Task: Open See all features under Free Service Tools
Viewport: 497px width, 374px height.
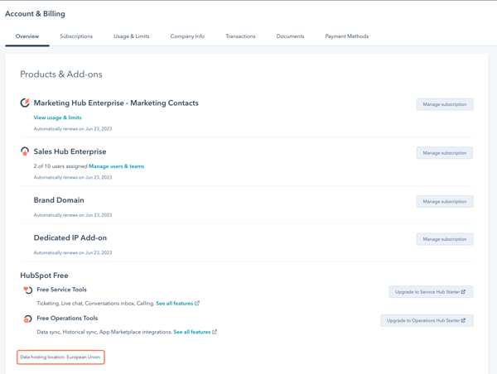Action: (x=175, y=303)
